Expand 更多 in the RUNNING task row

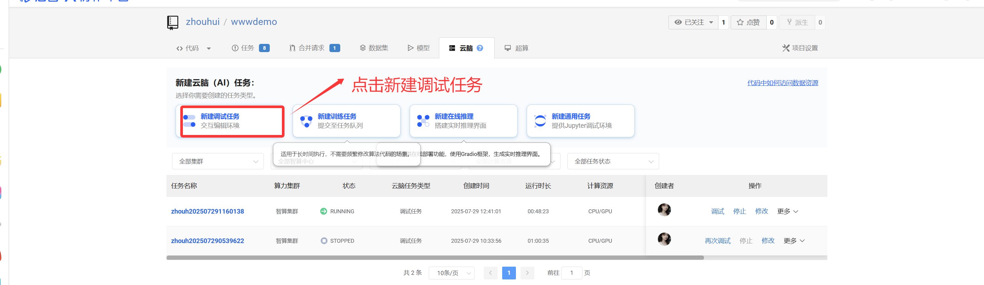tap(787, 211)
